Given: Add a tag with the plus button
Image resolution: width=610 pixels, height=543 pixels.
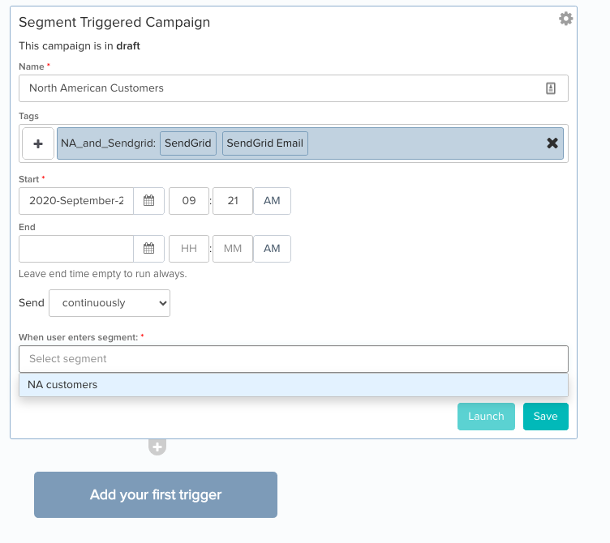Looking at the screenshot, I should pyautogui.click(x=38, y=143).
